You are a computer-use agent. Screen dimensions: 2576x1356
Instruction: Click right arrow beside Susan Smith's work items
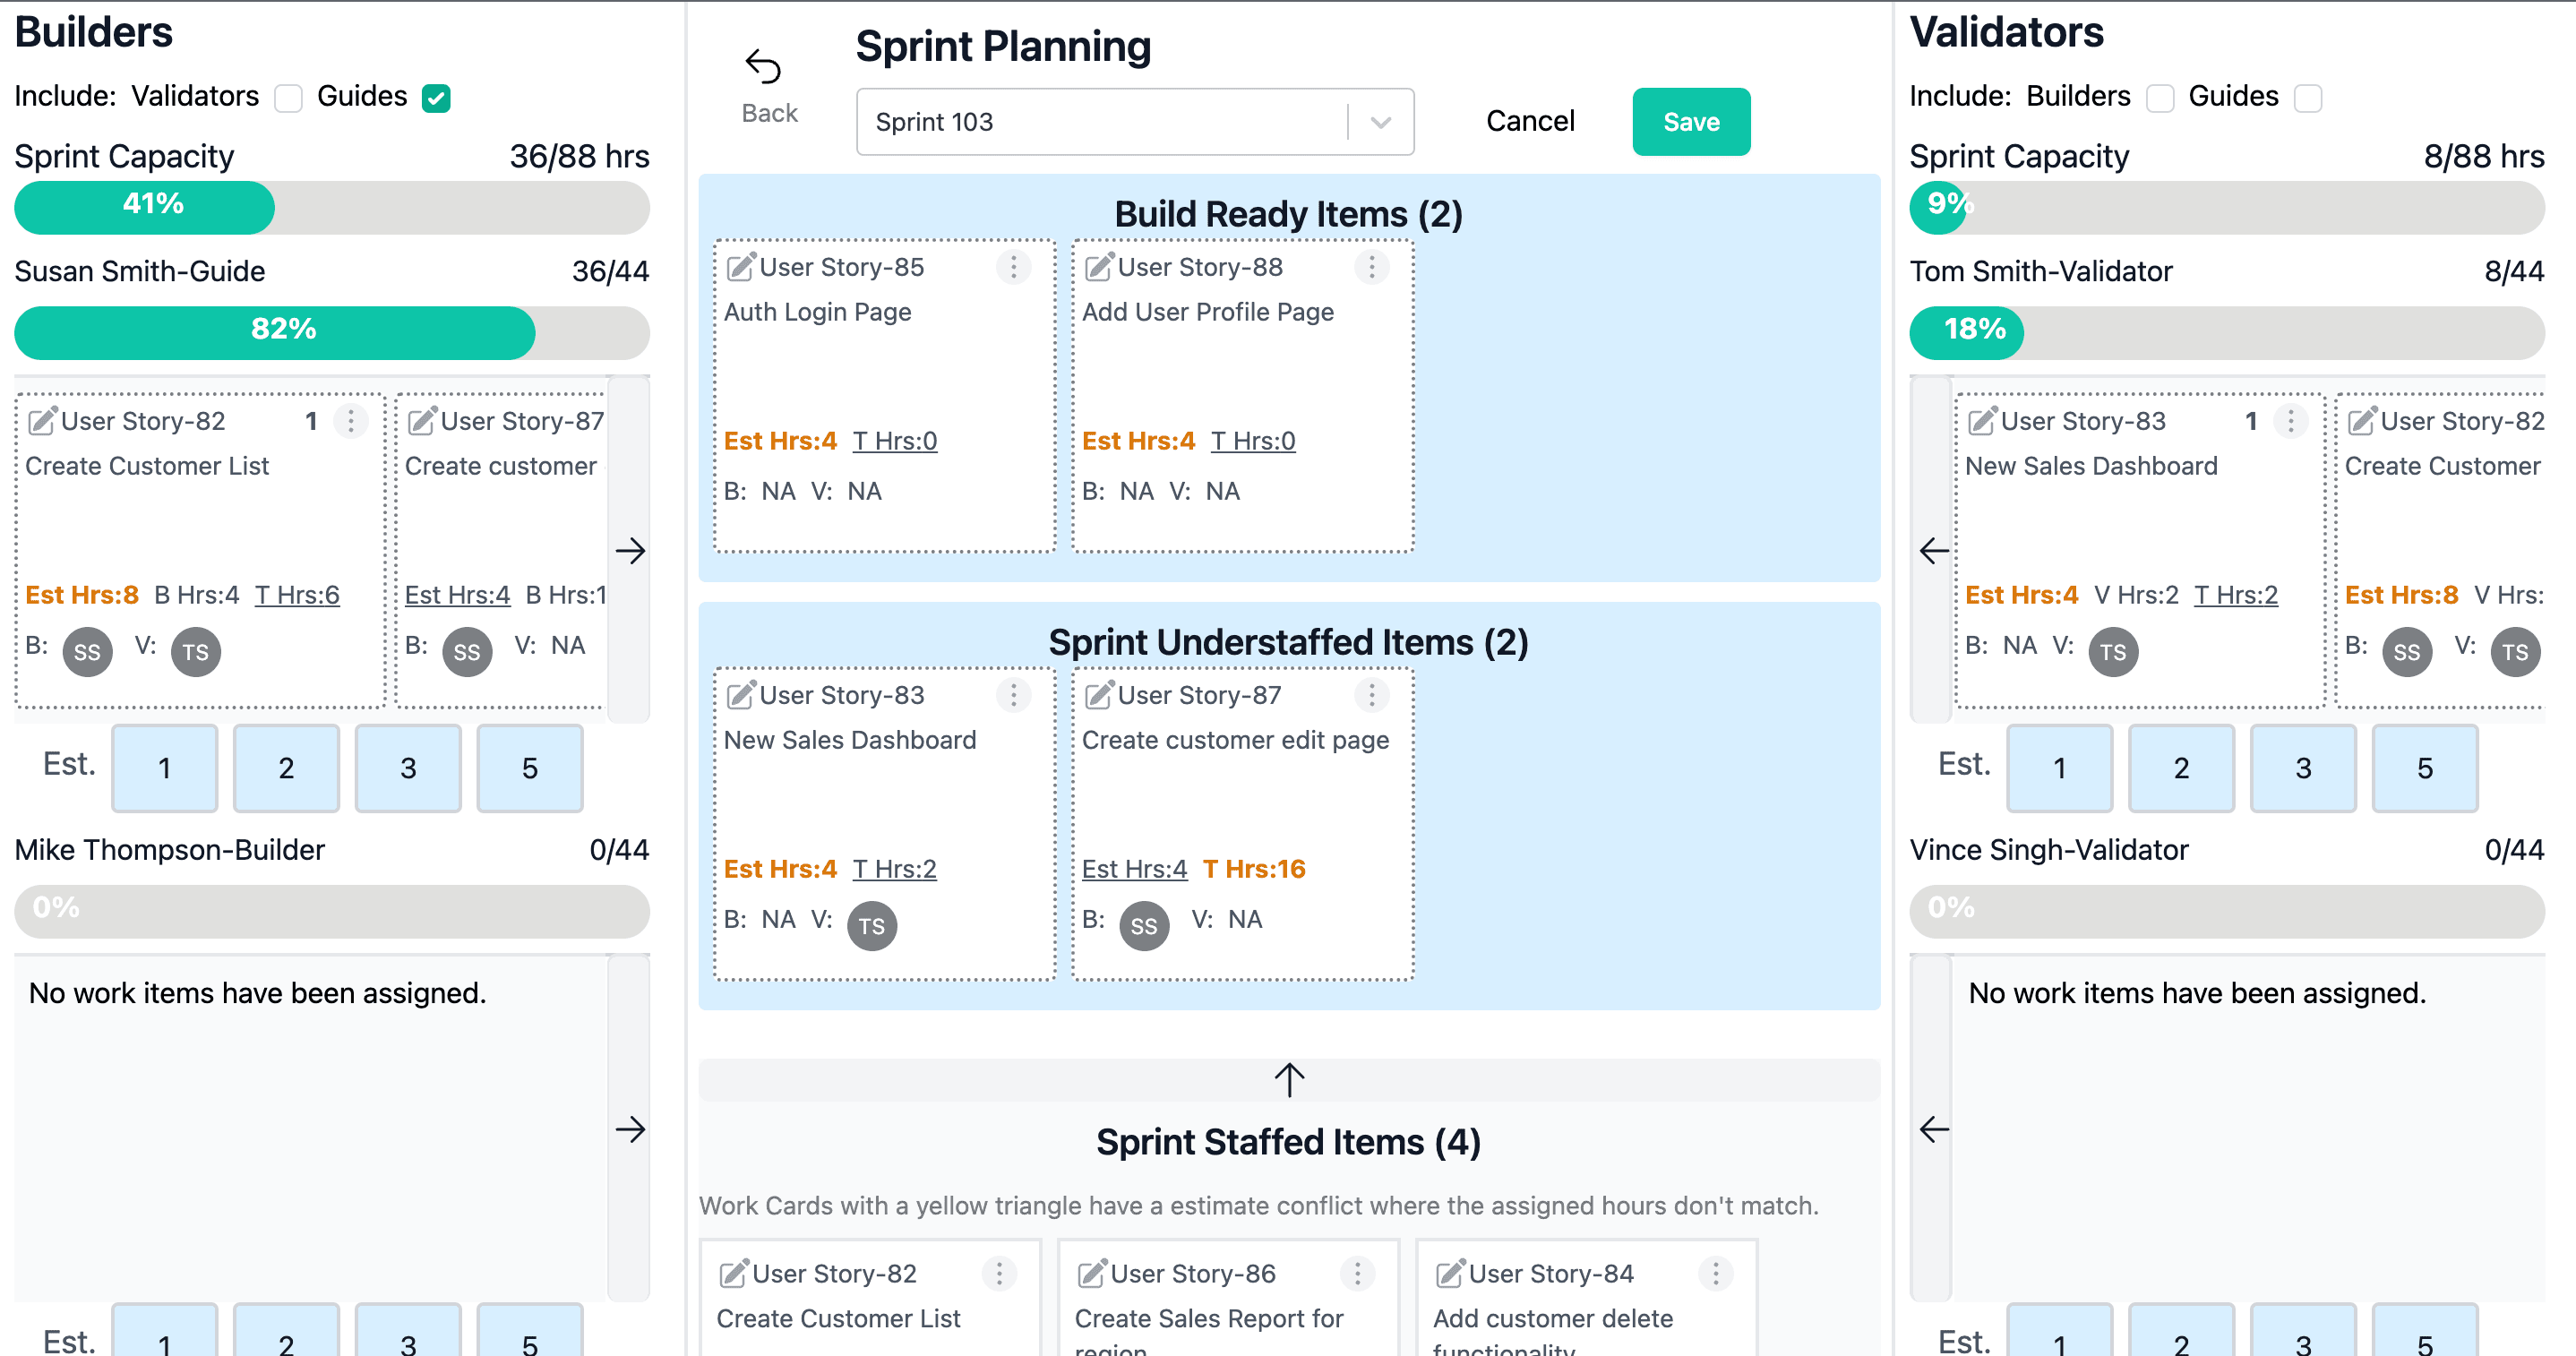pyautogui.click(x=632, y=550)
